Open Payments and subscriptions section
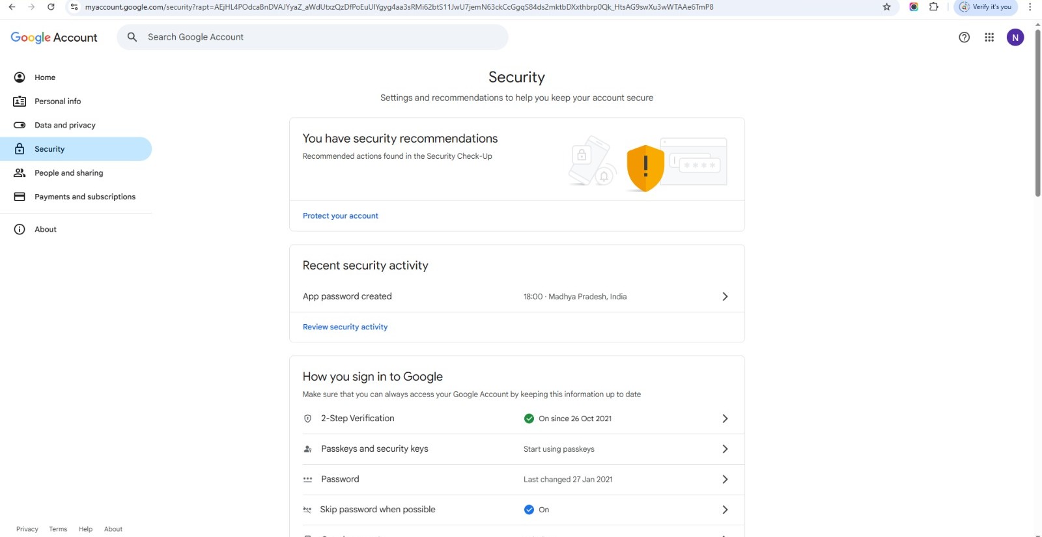 (76, 197)
